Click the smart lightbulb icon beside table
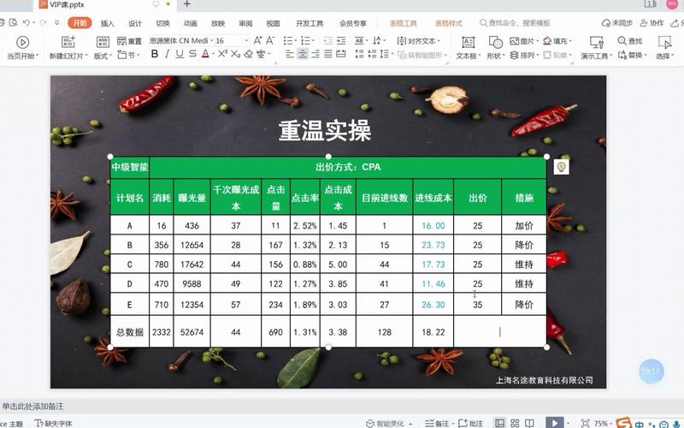This screenshot has height=428, width=684. tap(561, 167)
